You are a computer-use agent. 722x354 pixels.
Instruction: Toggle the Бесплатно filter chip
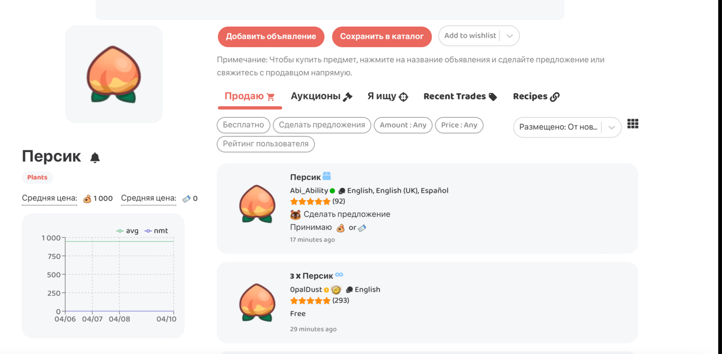pyautogui.click(x=243, y=125)
